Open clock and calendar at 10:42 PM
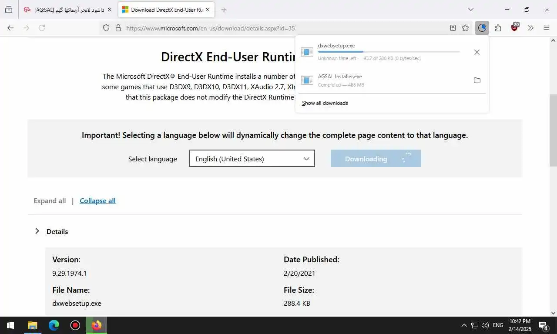This screenshot has height=334, width=557. tap(520, 325)
